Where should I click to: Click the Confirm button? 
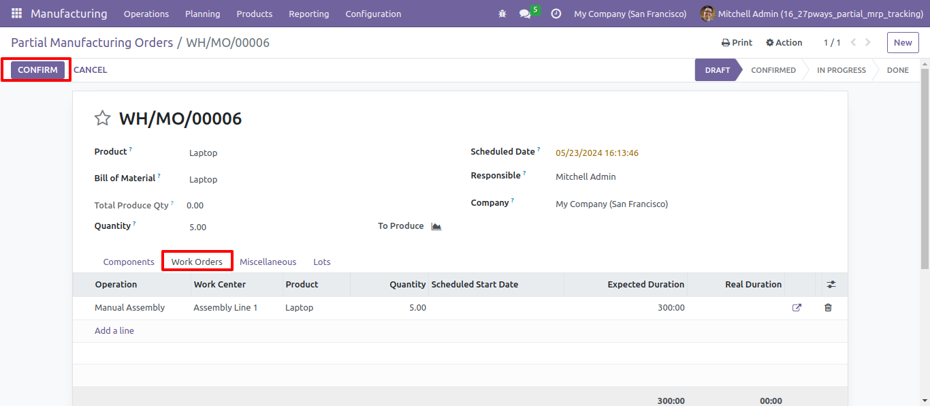click(37, 70)
